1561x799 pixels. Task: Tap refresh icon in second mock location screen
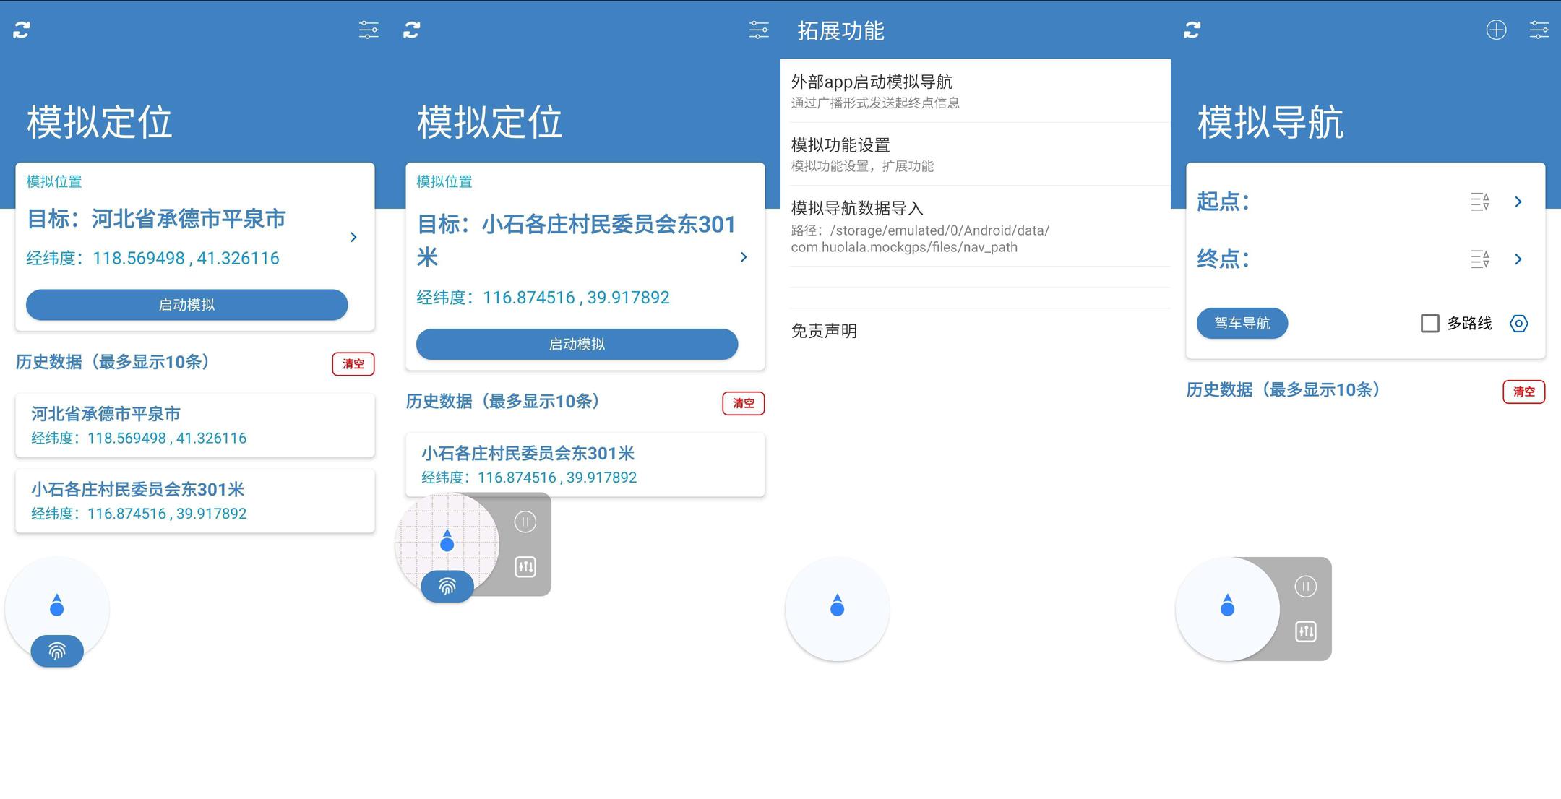pos(412,30)
